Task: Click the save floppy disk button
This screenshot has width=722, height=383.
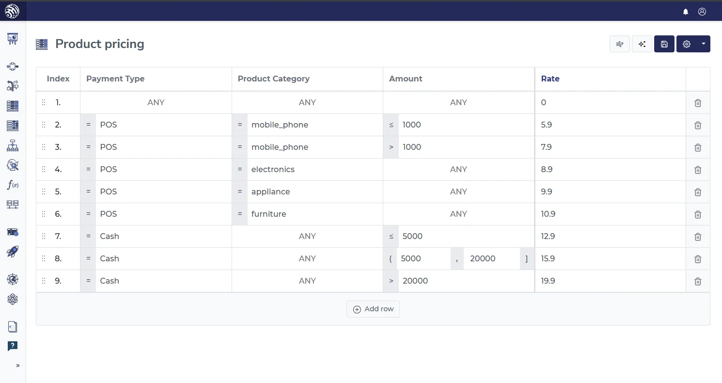Action: pyautogui.click(x=664, y=44)
